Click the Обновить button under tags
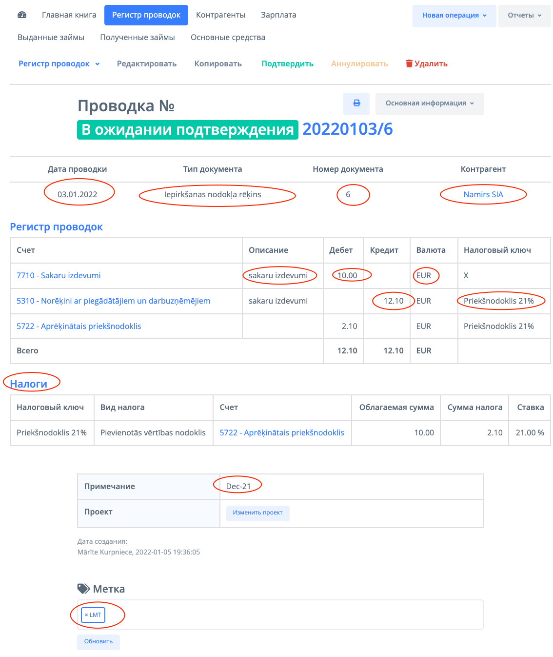 pos(99,641)
